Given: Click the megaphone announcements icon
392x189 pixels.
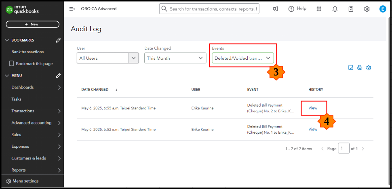Looking at the screenshot, I should 275,9.
